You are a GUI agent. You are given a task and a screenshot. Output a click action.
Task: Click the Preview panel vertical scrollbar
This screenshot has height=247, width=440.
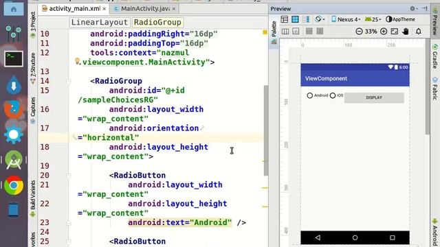click(x=428, y=87)
